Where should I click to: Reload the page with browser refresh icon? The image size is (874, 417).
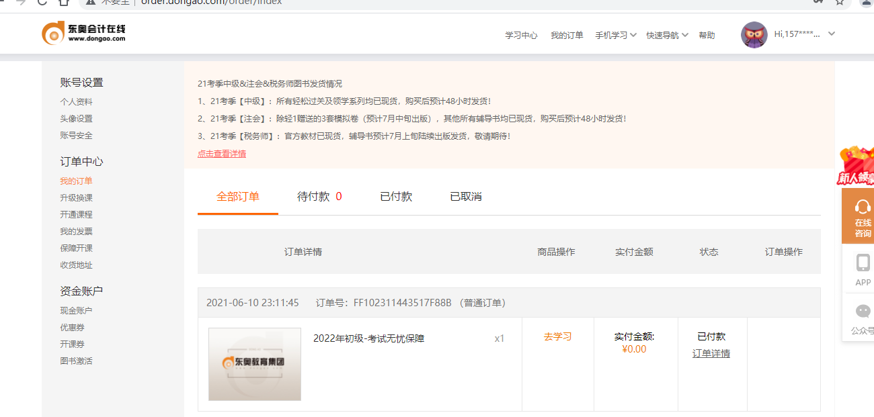pyautogui.click(x=42, y=1)
